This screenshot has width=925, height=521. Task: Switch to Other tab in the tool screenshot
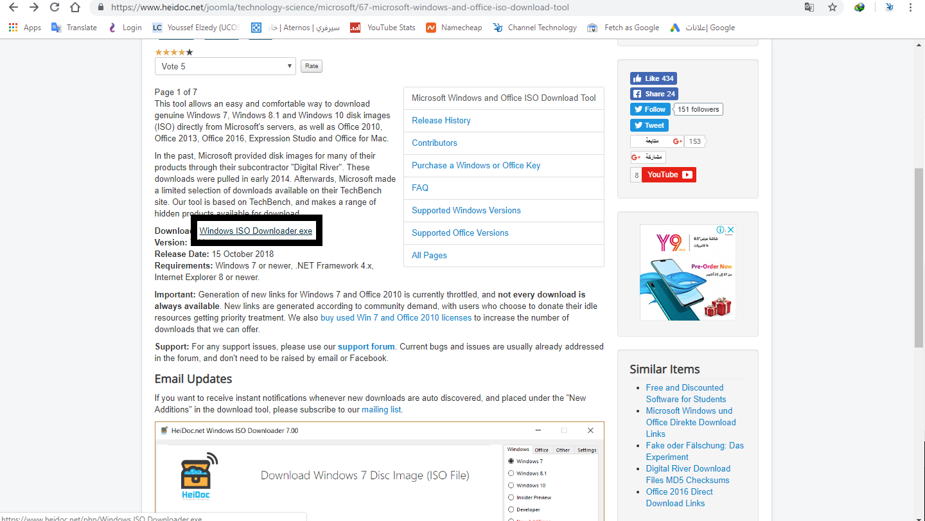point(563,450)
